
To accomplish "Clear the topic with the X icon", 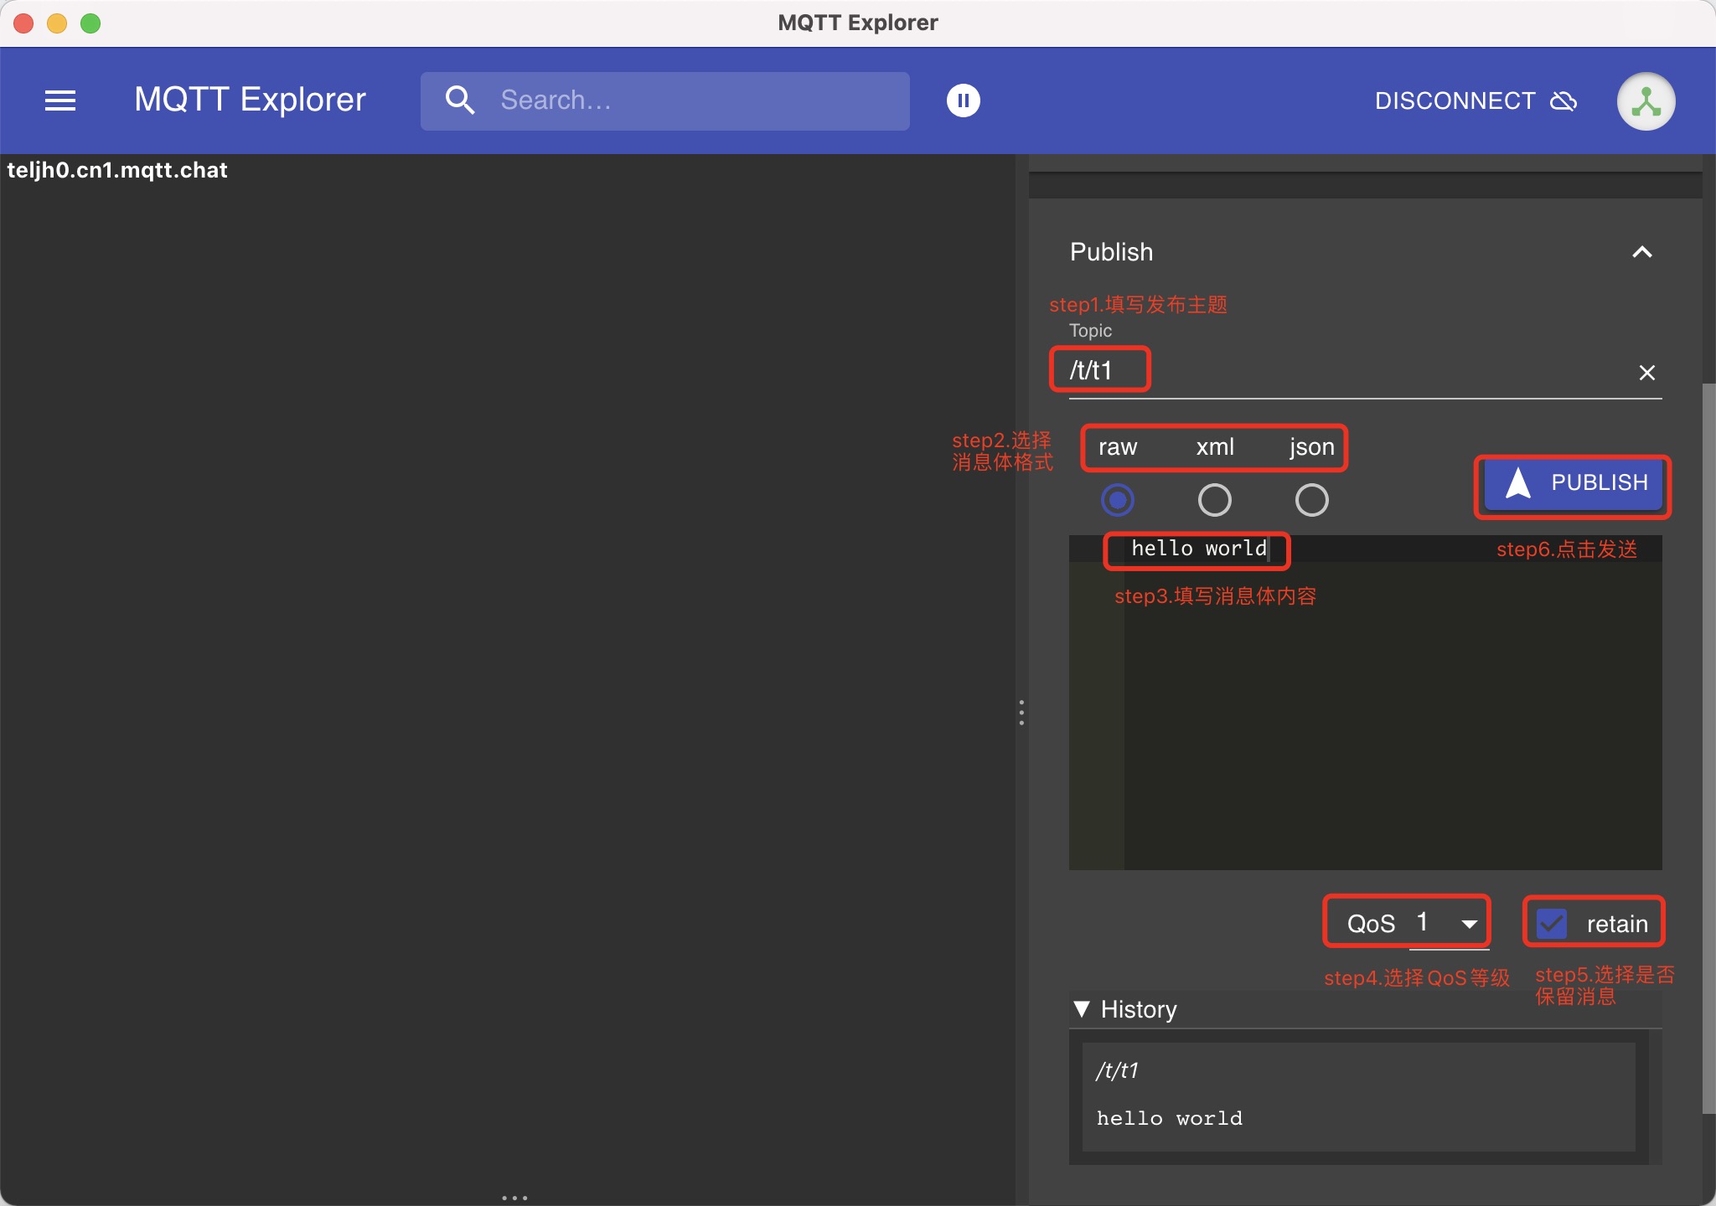I will (1646, 373).
